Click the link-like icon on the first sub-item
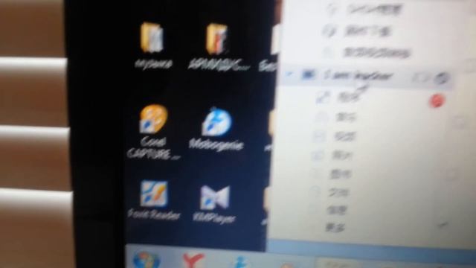 323,97
